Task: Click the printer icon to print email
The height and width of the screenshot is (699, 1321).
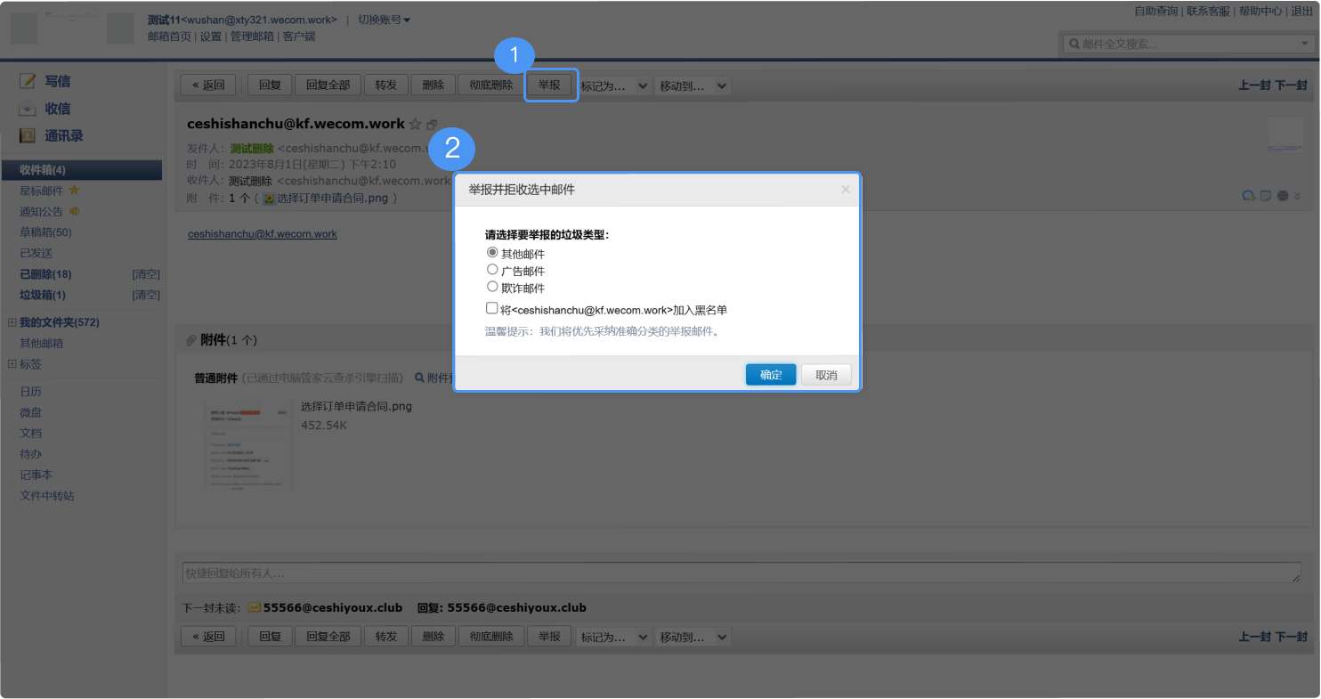Action: [1283, 196]
